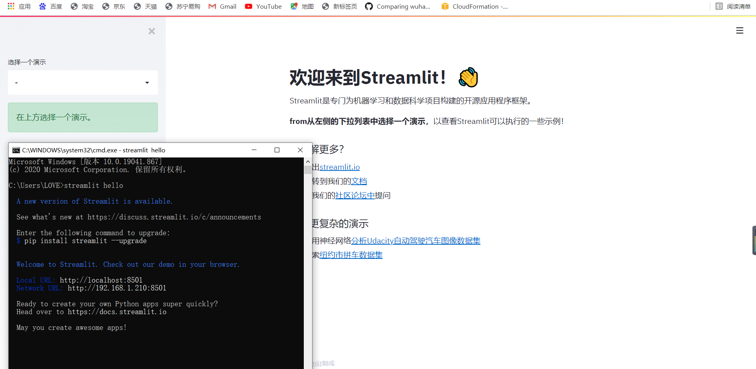
Task: Open the Udacity self-driving car dataset link
Action: point(416,241)
